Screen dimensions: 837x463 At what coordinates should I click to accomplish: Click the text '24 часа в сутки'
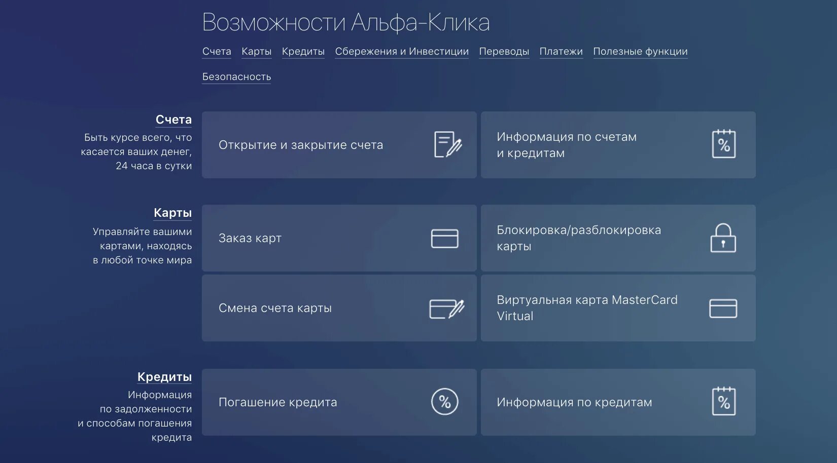point(154,166)
